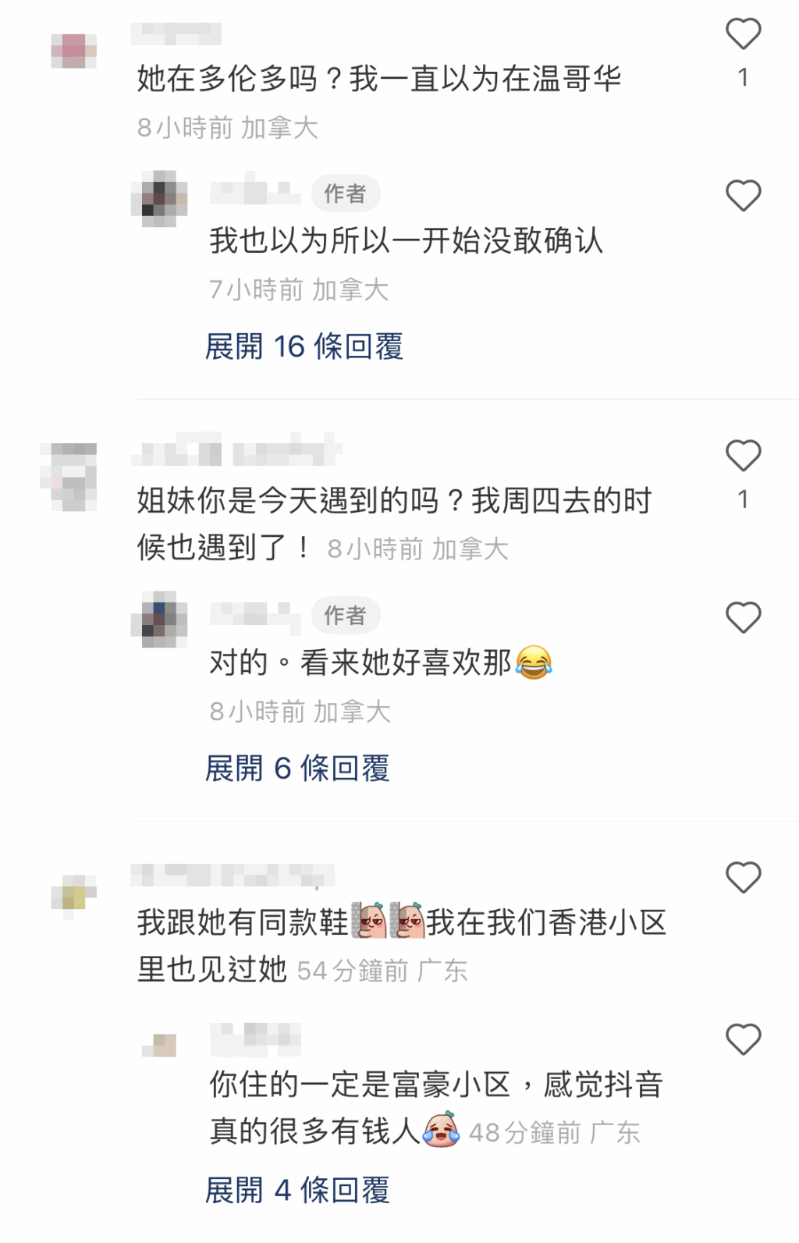The image size is (799, 1243).
Task: Tap blurred username above the 多伦多 comment
Action: click(x=176, y=34)
